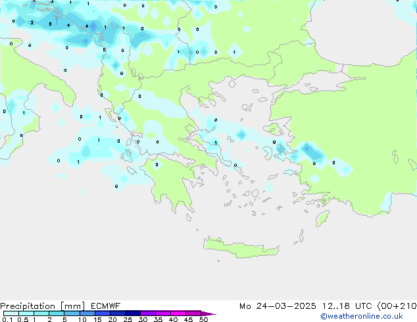Click the '50' legend value
The width and height of the screenshot is (417, 322).
[x=204, y=319]
